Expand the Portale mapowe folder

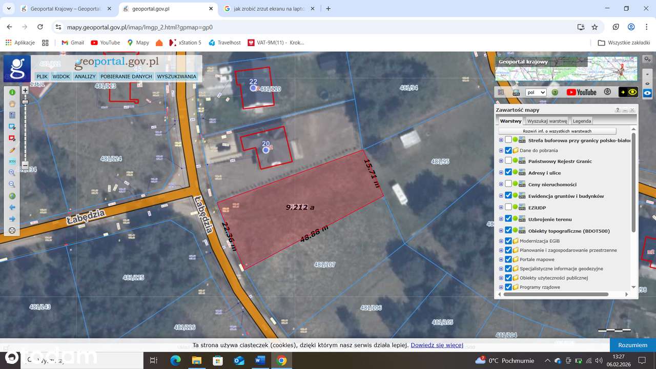501,259
